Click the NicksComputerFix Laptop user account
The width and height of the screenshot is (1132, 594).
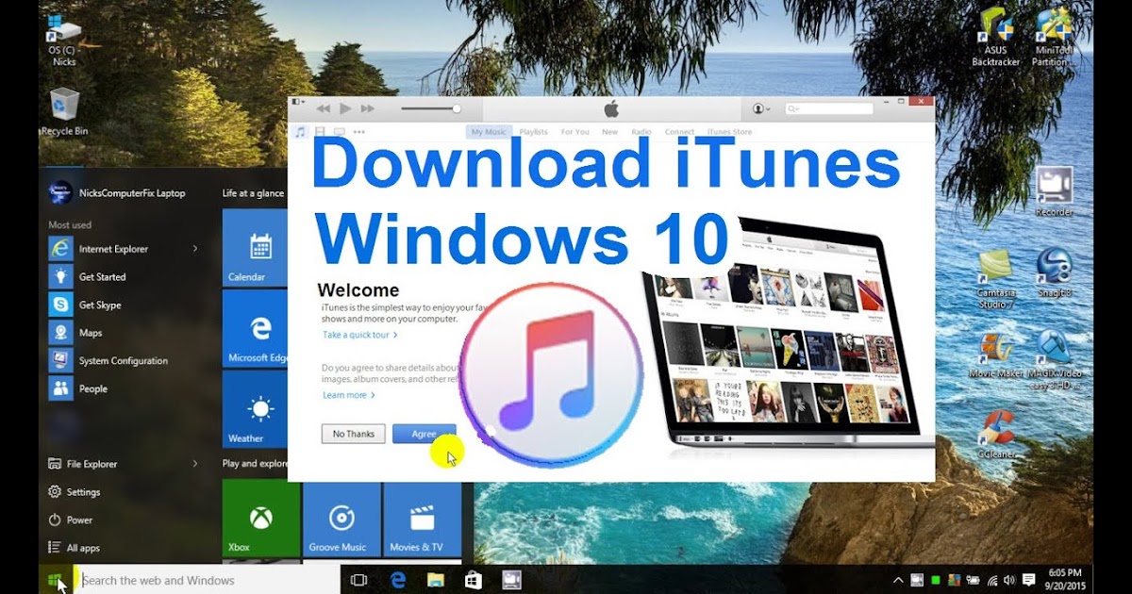[117, 192]
